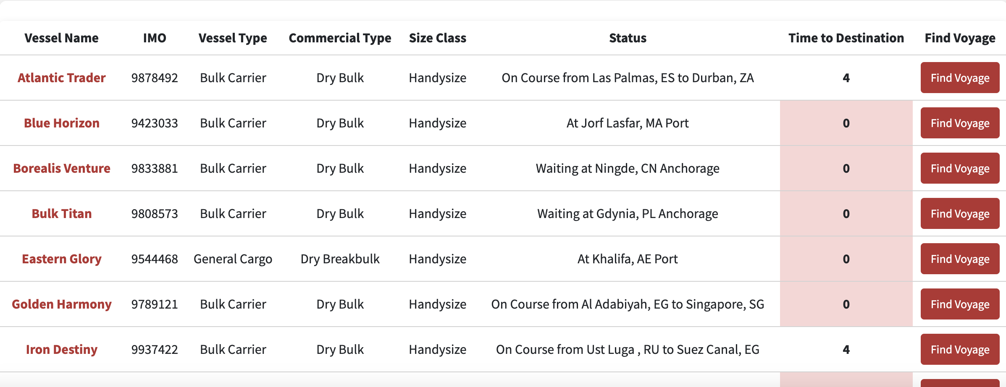Image resolution: width=1006 pixels, height=387 pixels.
Task: Find Voyage for Borealis Venture
Action: (960, 168)
